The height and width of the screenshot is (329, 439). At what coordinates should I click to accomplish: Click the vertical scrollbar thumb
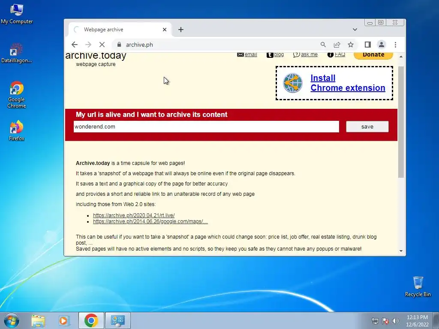(x=401, y=122)
